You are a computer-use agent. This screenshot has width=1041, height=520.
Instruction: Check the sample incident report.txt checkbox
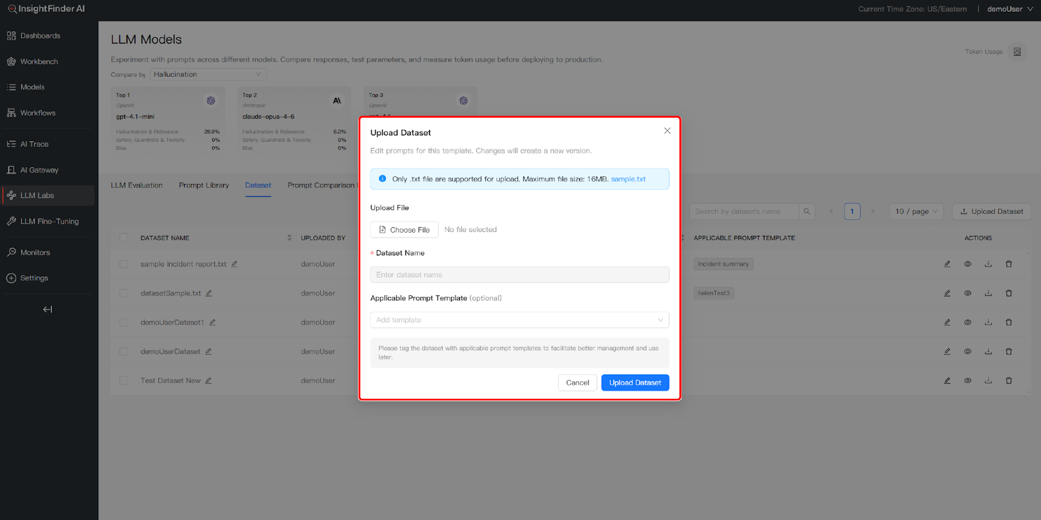coord(124,264)
